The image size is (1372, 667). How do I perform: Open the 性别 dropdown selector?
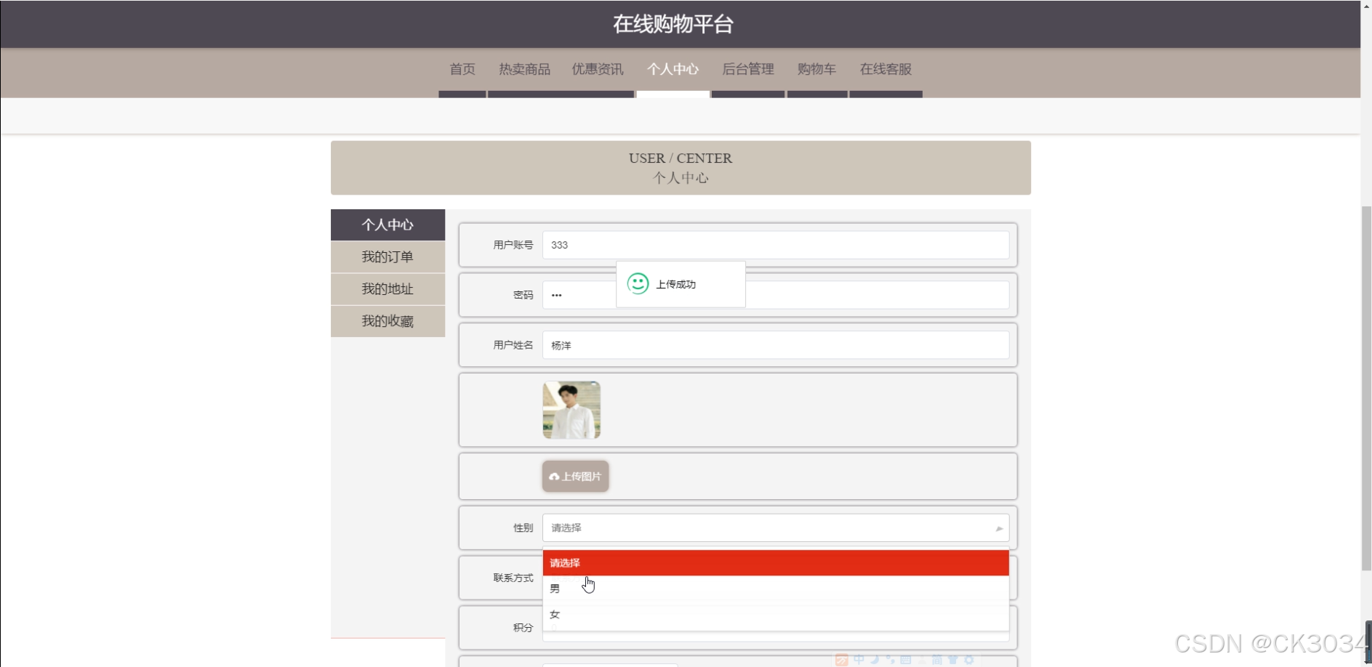(776, 527)
